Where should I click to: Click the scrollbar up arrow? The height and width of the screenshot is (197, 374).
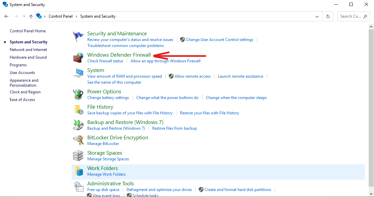[371, 27]
